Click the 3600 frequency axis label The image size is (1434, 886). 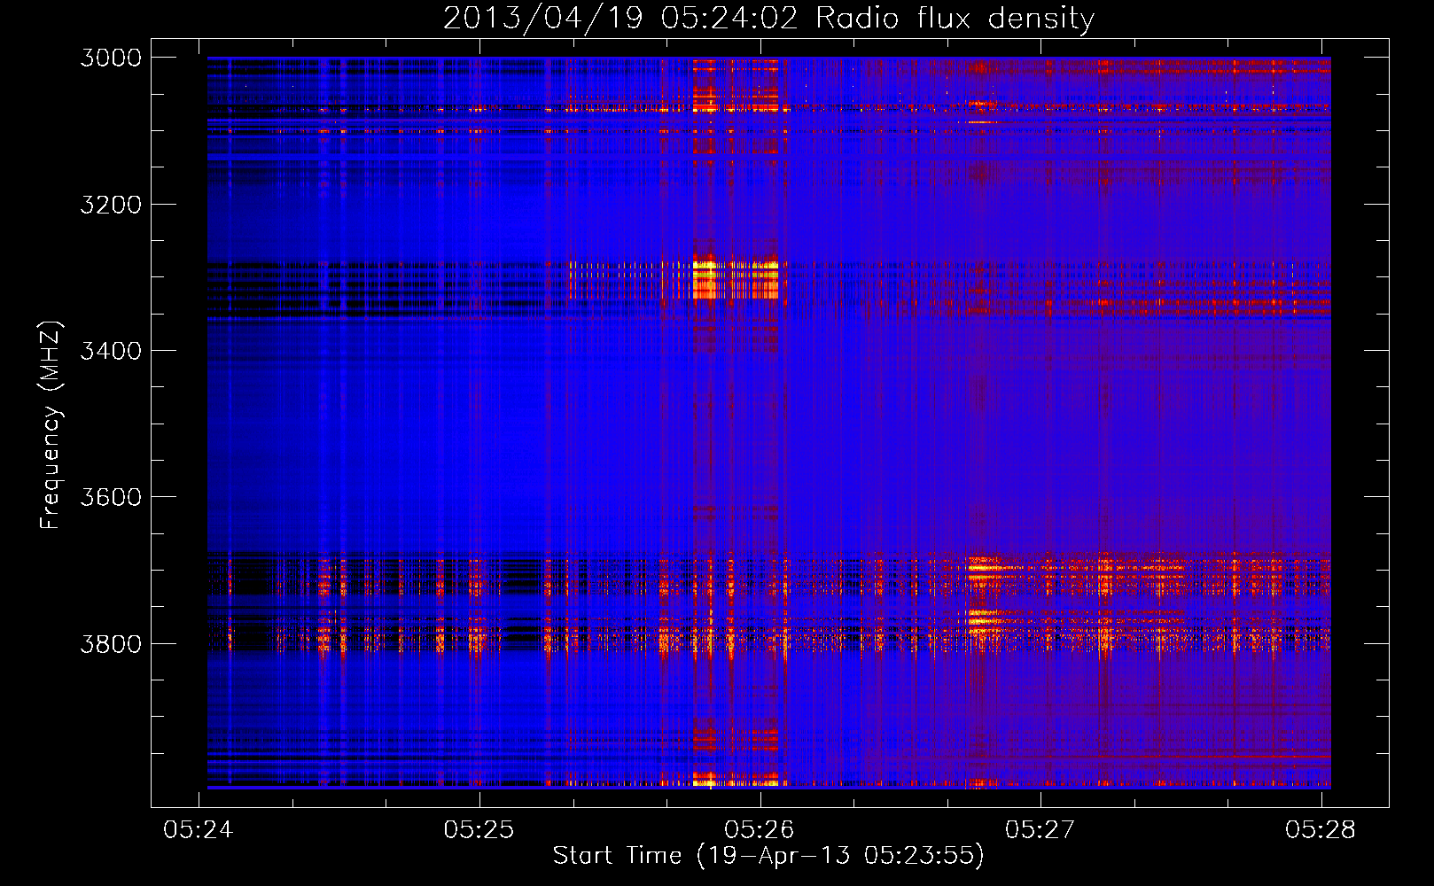coord(111,497)
